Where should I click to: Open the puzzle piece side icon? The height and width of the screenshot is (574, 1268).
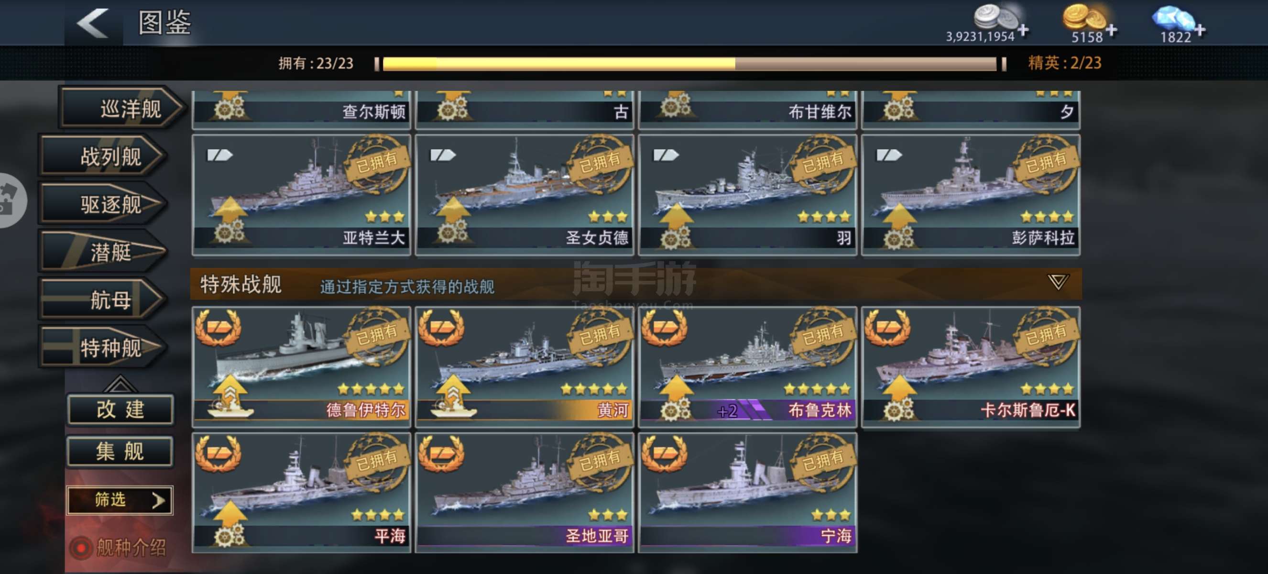[10, 200]
